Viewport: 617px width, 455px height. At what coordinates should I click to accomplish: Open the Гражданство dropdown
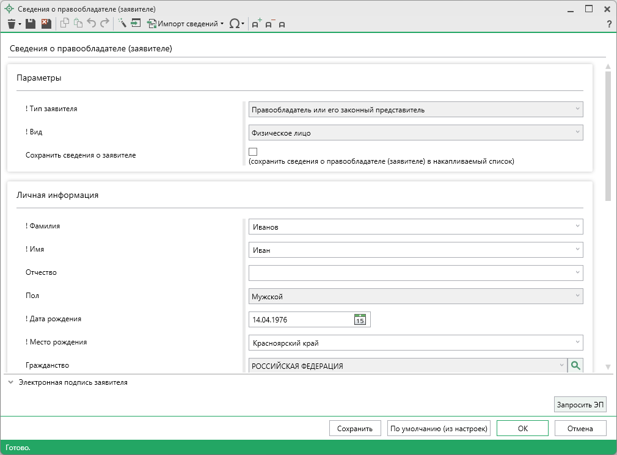[x=407, y=366]
